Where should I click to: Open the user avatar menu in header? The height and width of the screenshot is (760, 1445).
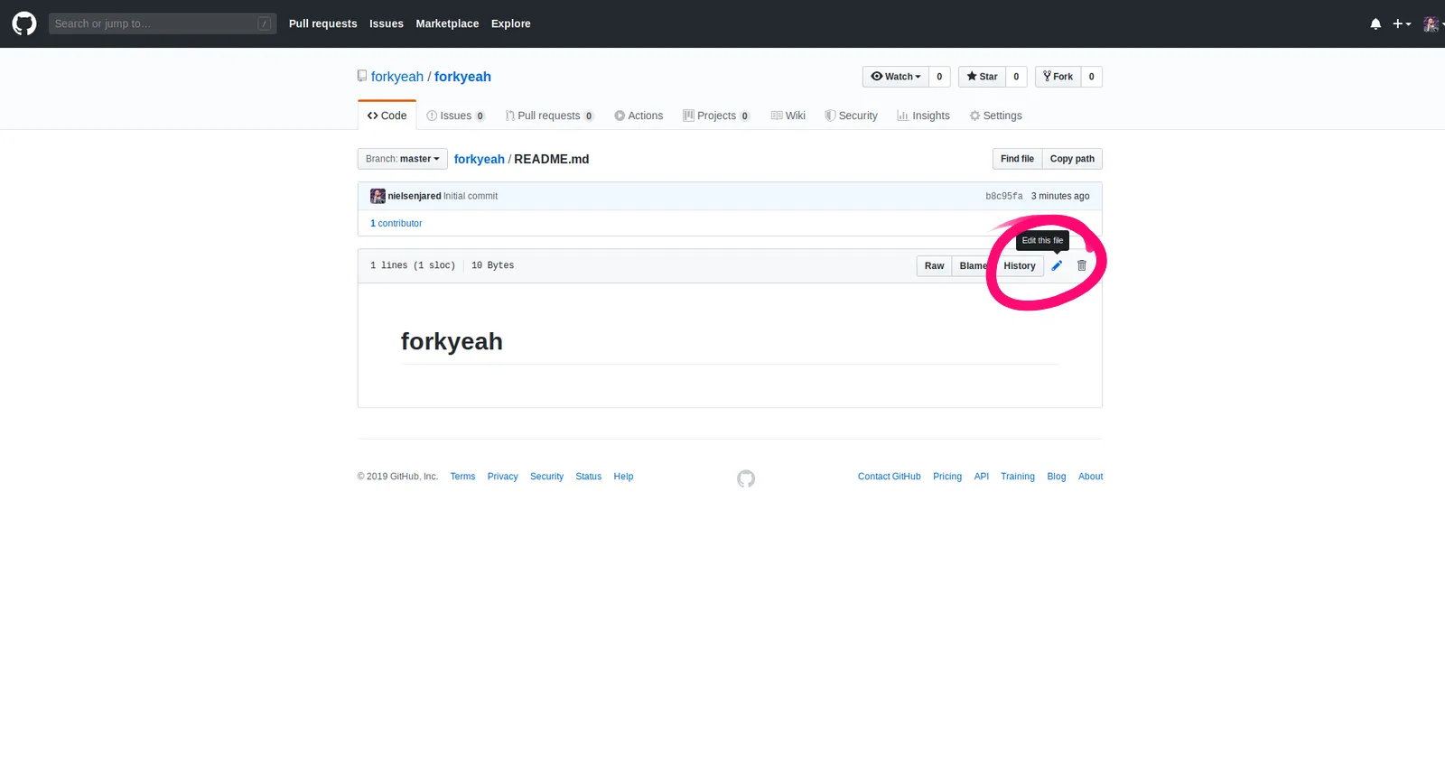click(x=1433, y=23)
